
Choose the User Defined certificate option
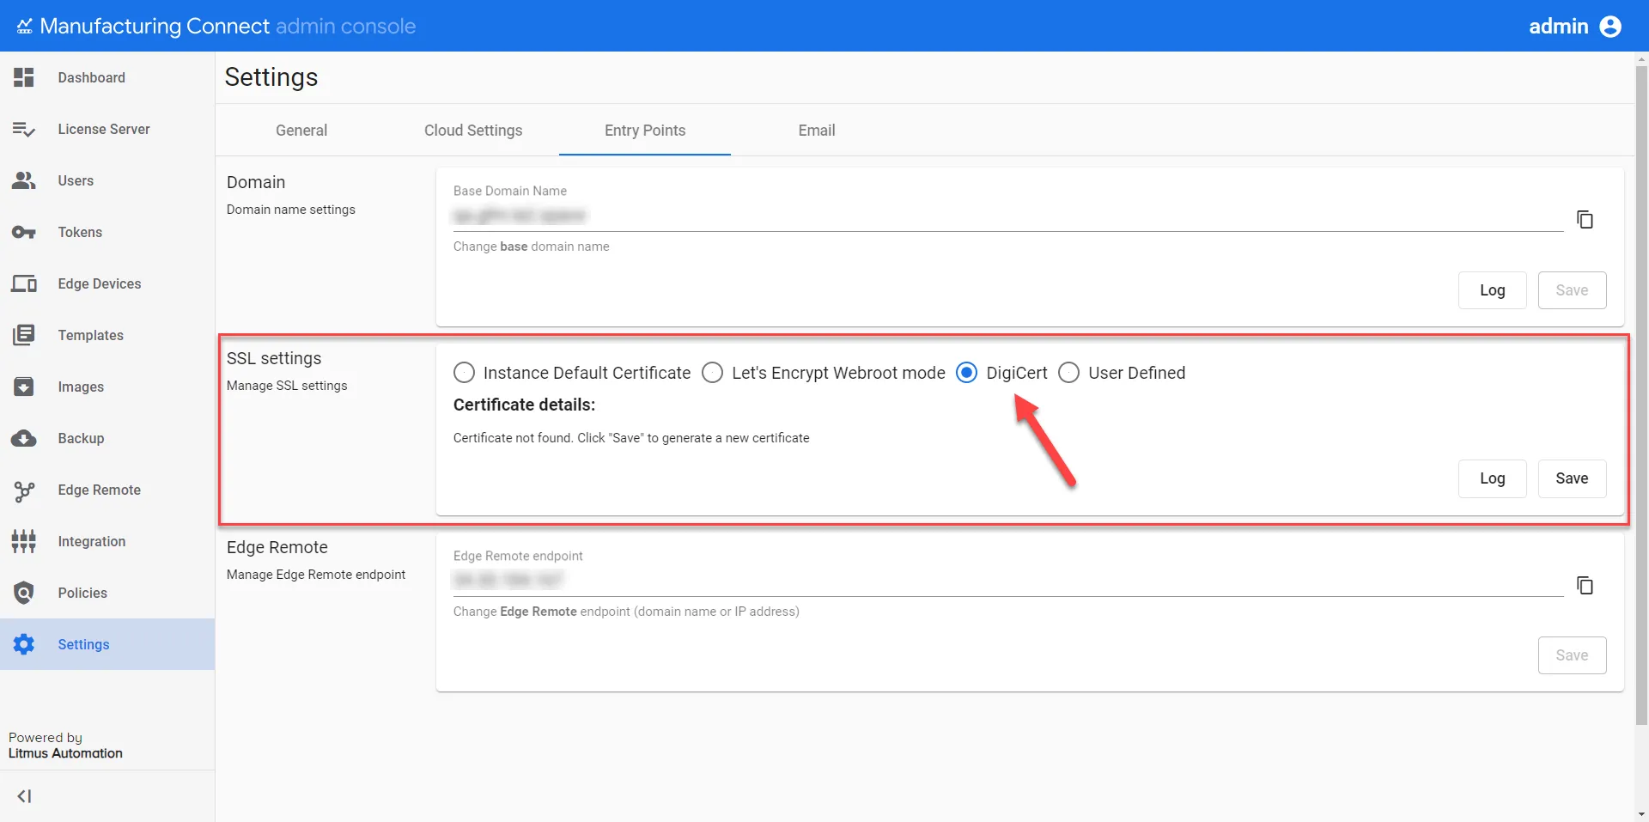[1068, 373]
